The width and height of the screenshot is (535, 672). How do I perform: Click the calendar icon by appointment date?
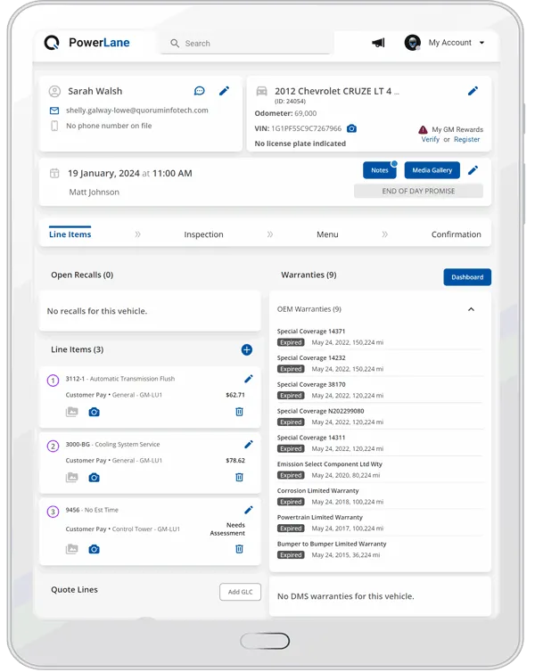54,173
